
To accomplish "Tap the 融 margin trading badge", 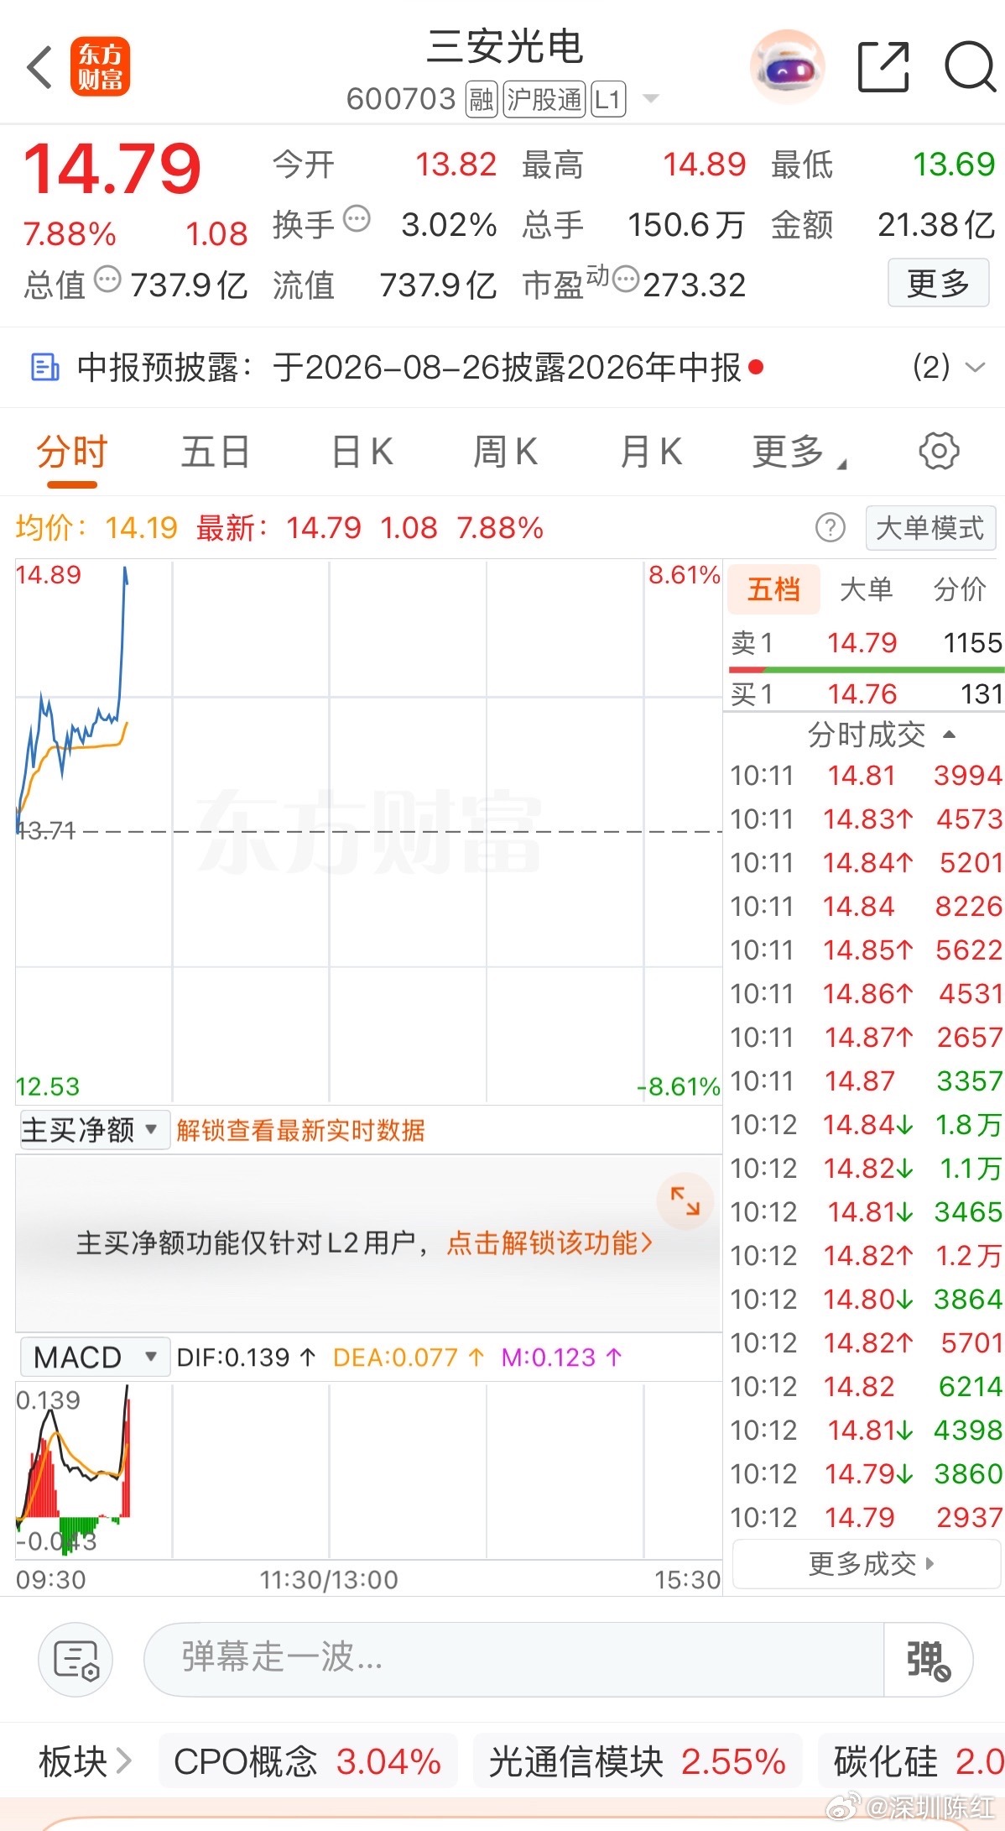I will pos(482,100).
